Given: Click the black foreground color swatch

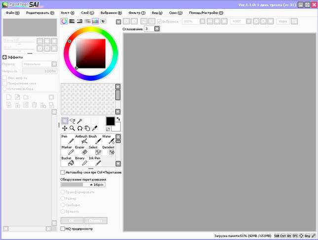Looking at the screenshot, I should (110, 121).
